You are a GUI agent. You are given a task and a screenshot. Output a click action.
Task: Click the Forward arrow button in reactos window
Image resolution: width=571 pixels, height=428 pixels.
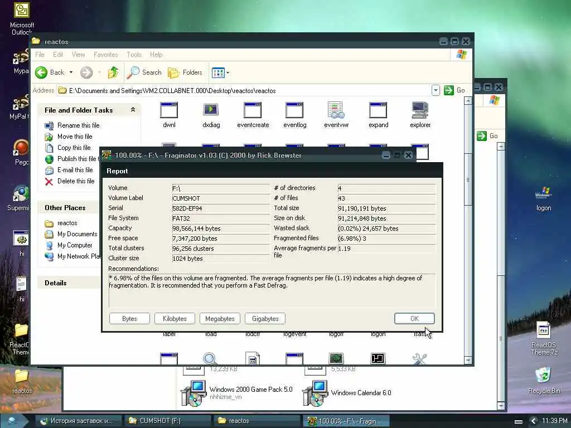click(86, 72)
